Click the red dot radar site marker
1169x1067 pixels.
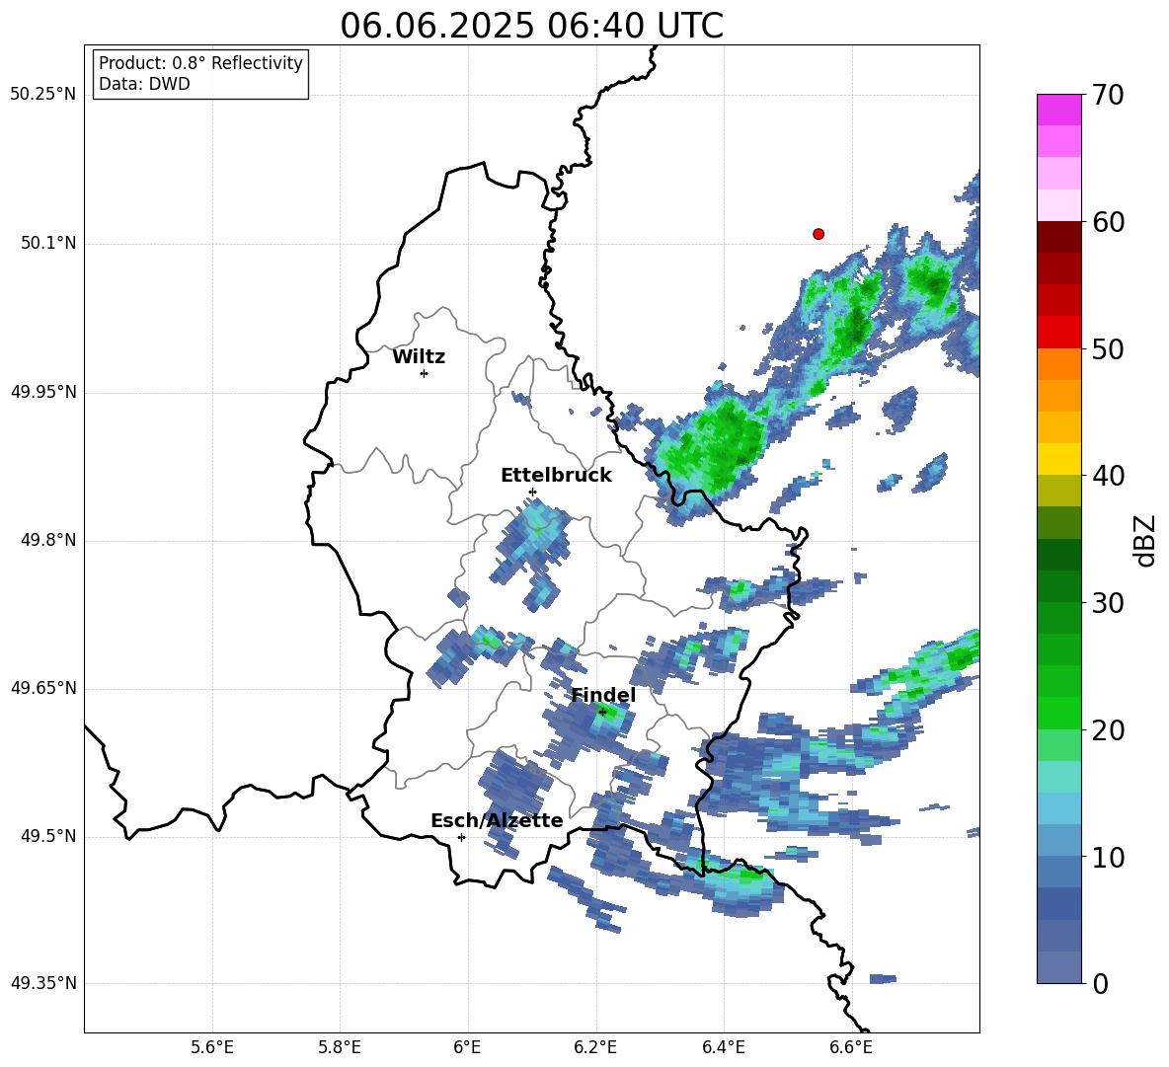pyautogui.click(x=818, y=234)
